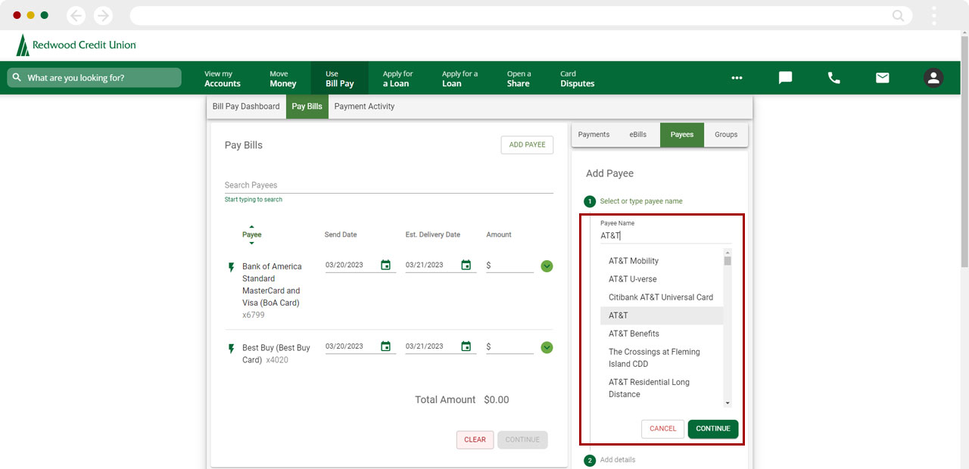
Task: Click the Est. Delivery Date column header
Action: click(x=433, y=234)
